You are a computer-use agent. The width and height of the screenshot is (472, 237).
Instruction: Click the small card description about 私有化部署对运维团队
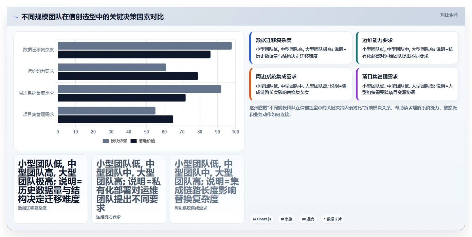407,53
